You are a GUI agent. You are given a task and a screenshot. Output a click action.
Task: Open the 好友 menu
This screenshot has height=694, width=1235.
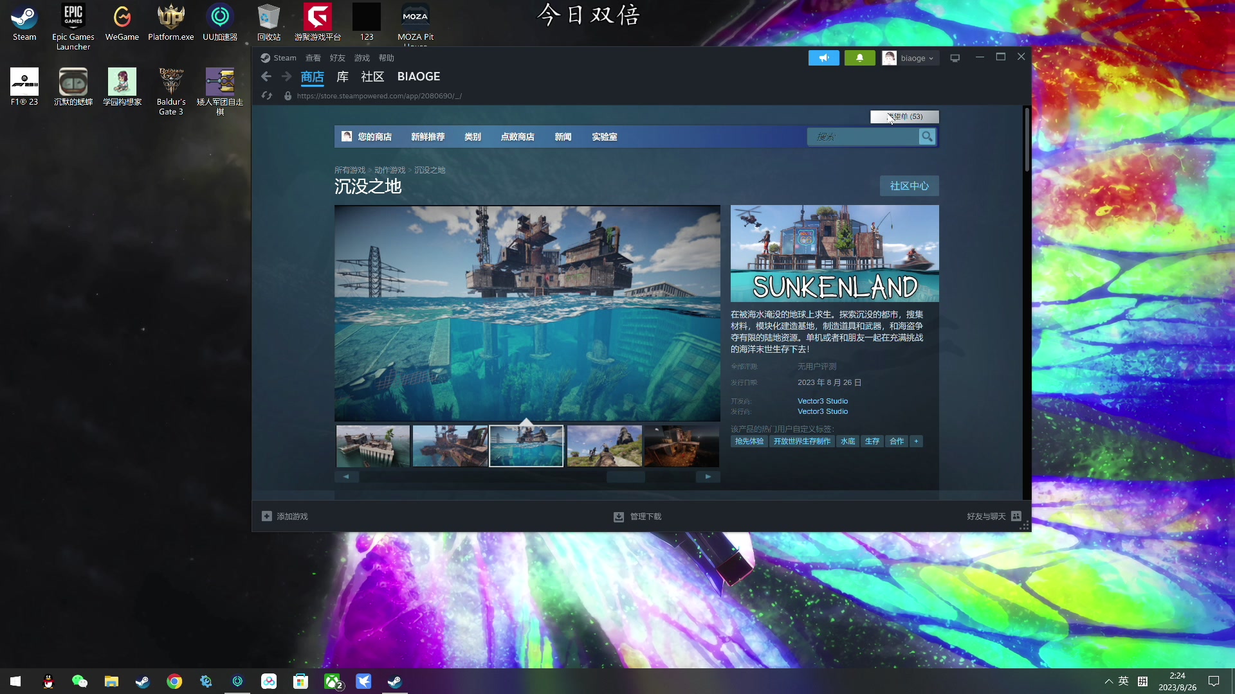click(x=338, y=58)
